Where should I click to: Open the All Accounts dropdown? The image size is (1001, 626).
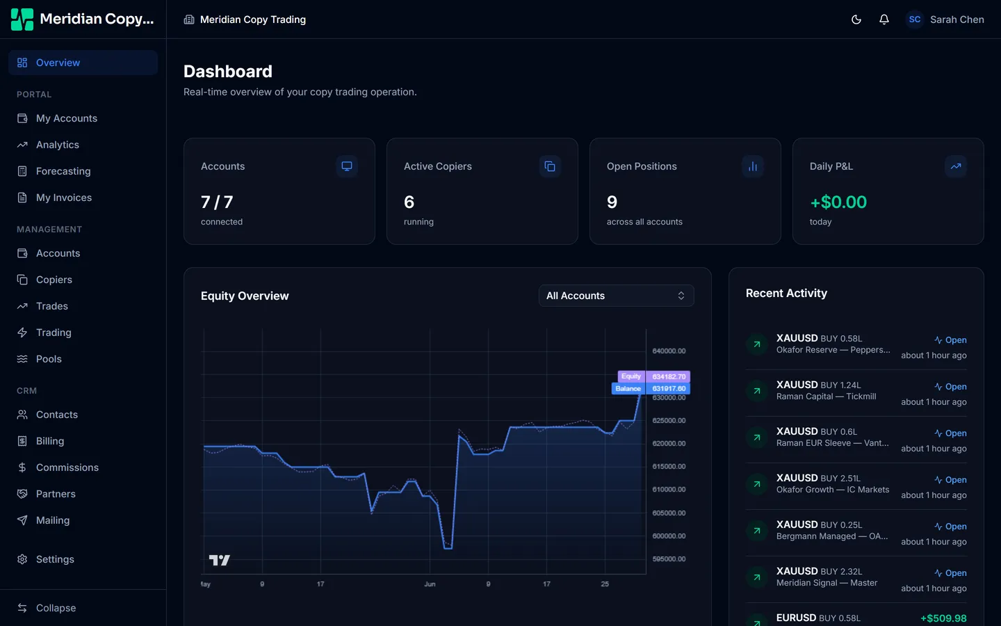(617, 296)
